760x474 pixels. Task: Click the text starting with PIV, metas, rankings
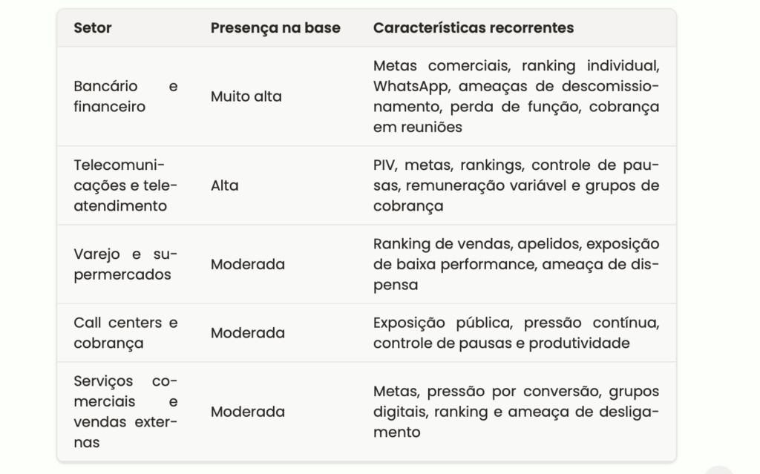point(517,185)
